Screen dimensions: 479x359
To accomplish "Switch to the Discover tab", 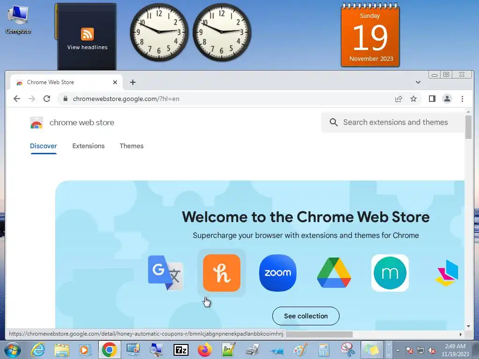I will pos(44,146).
